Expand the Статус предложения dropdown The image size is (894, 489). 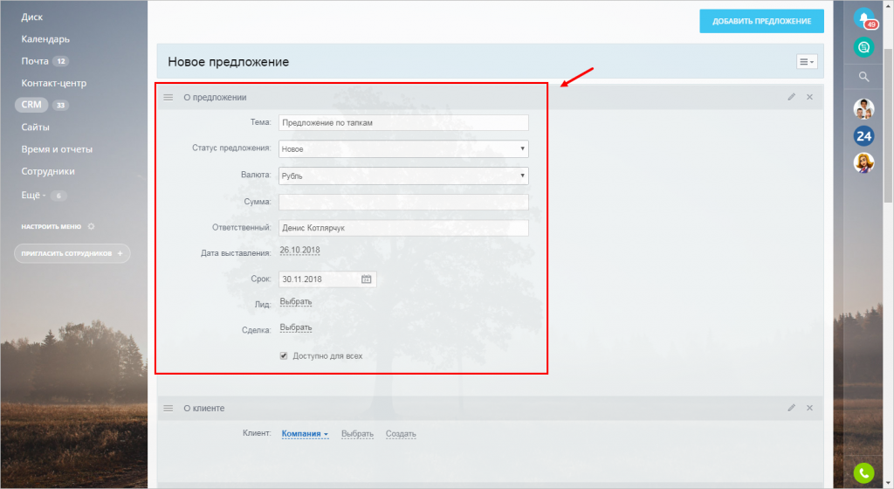point(403,149)
